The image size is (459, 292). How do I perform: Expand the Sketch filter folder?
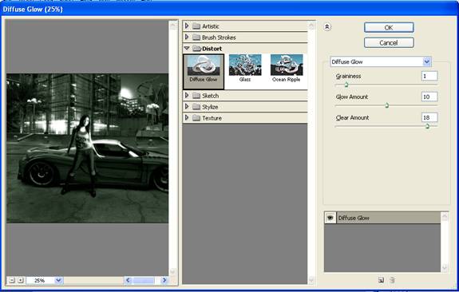coord(187,96)
